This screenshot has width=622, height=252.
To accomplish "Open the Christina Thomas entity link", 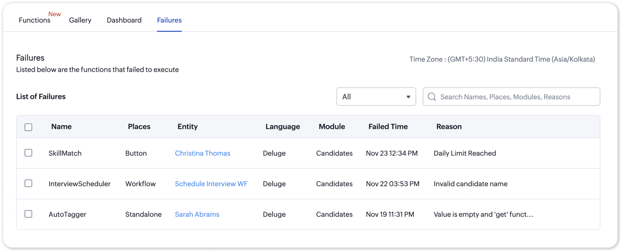I will coord(203,153).
